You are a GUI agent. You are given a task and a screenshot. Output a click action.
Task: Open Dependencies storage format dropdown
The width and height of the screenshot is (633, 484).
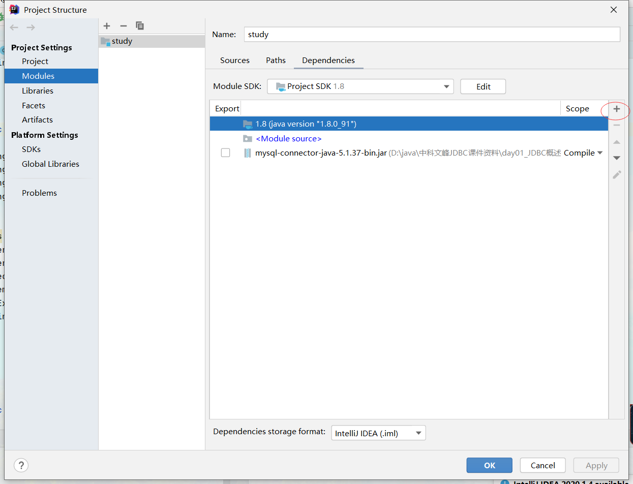pos(378,433)
